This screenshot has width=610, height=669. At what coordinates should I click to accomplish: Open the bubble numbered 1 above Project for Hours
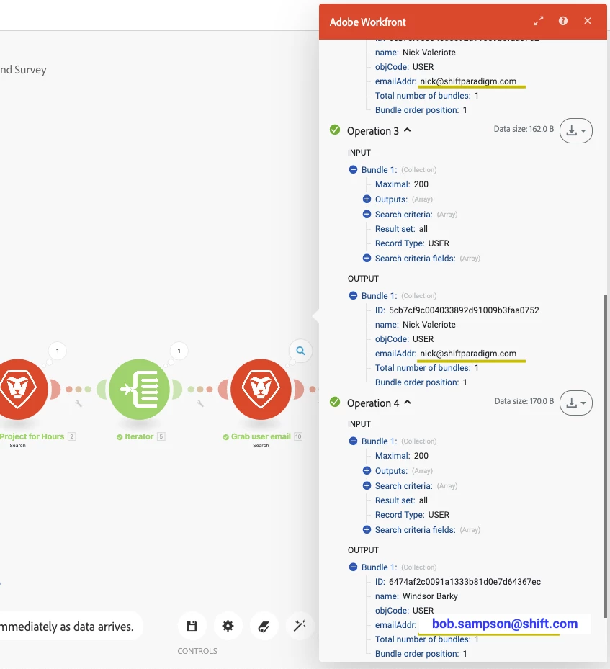tap(58, 351)
